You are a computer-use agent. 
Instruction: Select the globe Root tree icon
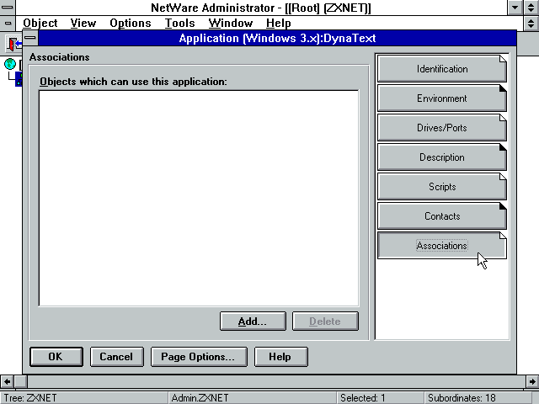(10, 64)
